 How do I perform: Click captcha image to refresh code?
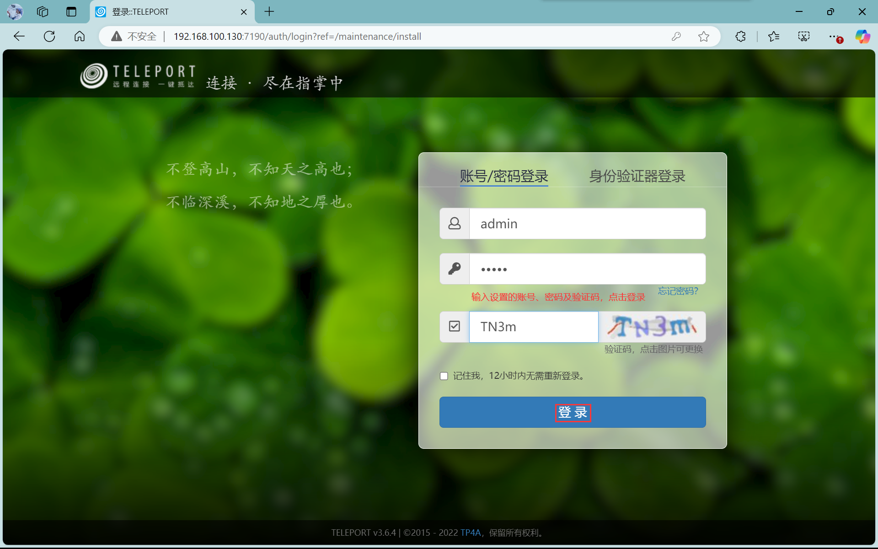[x=652, y=327]
